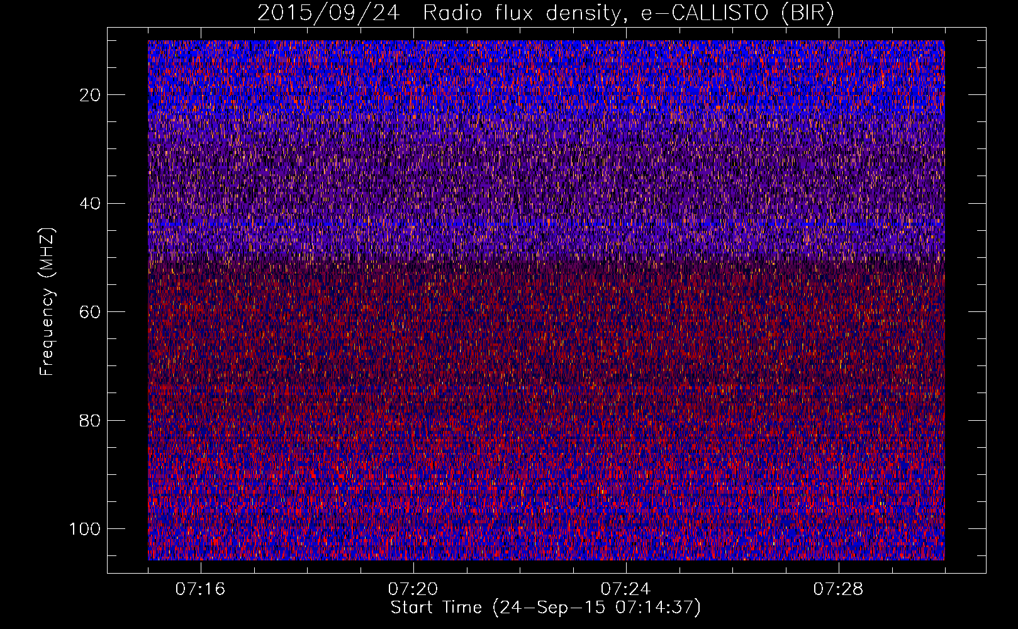Click the 100 MHz frequency tick label

tap(85, 529)
